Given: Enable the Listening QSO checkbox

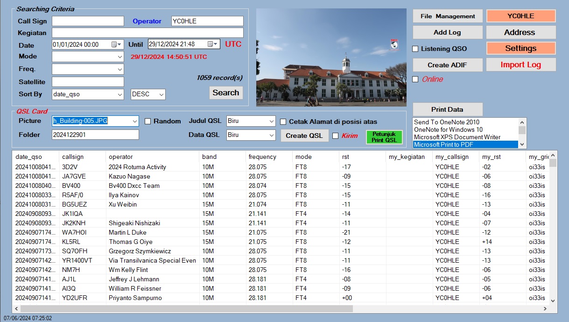Looking at the screenshot, I should (415, 49).
